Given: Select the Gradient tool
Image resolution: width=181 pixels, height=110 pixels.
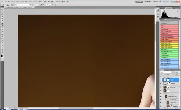Looking at the screenshot, I should (2, 34).
